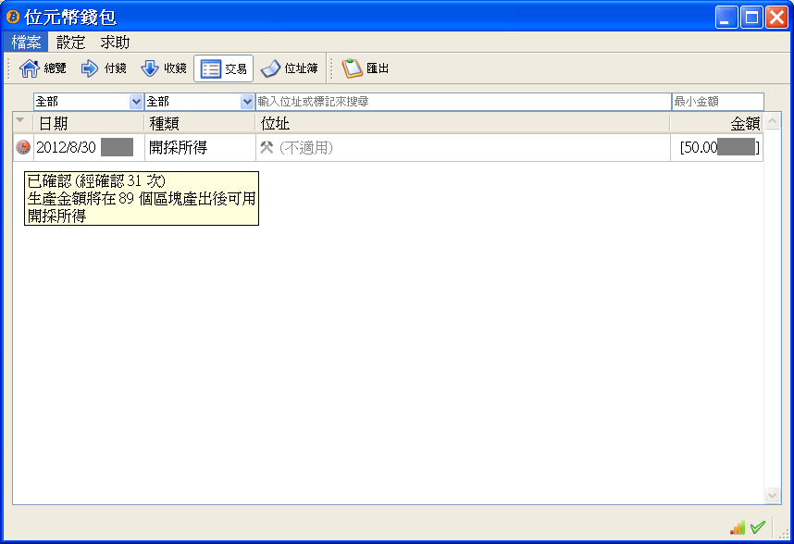Click the green sync checkmark icon
This screenshot has width=794, height=544.
pyautogui.click(x=758, y=527)
